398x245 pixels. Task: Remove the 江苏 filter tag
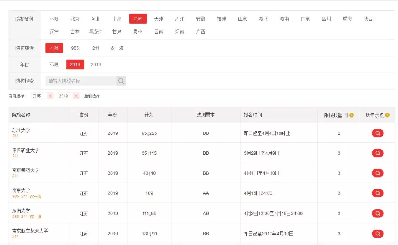click(50, 96)
